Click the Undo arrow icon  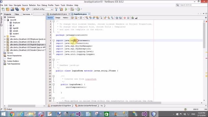(x=23, y=9)
